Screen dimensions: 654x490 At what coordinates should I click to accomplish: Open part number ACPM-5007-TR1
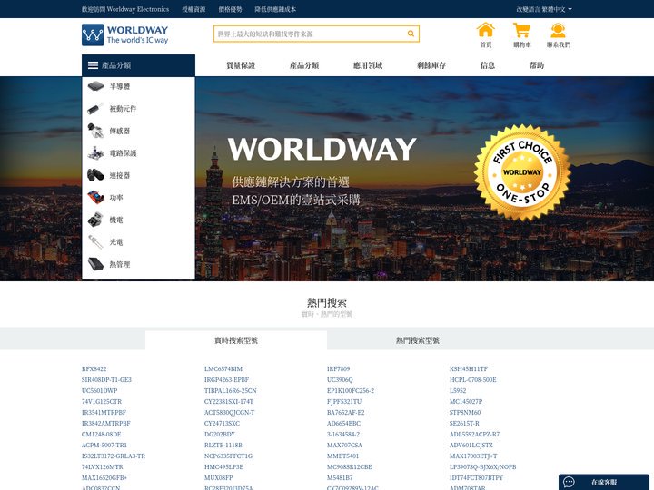point(104,445)
